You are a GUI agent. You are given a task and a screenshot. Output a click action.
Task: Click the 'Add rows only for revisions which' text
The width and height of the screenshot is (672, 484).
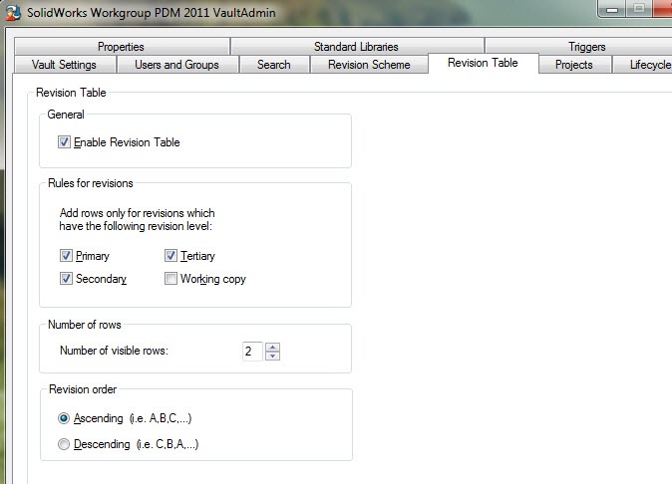tap(138, 213)
